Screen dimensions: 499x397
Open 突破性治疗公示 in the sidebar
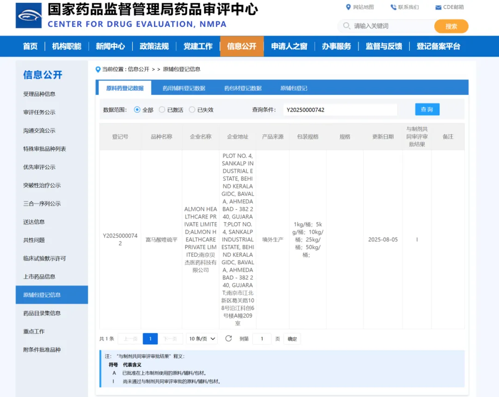42,185
